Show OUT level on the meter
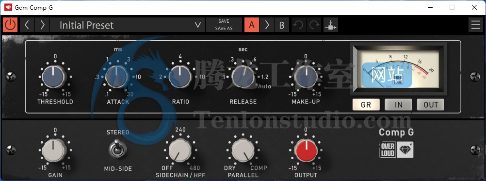486x181 pixels. coord(431,105)
